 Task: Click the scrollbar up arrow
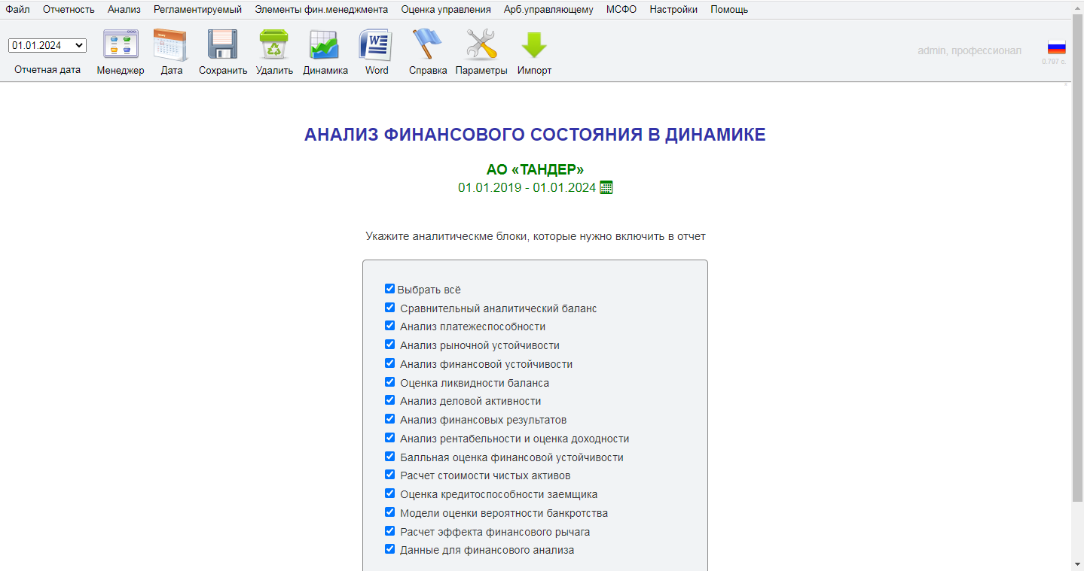1078,6
